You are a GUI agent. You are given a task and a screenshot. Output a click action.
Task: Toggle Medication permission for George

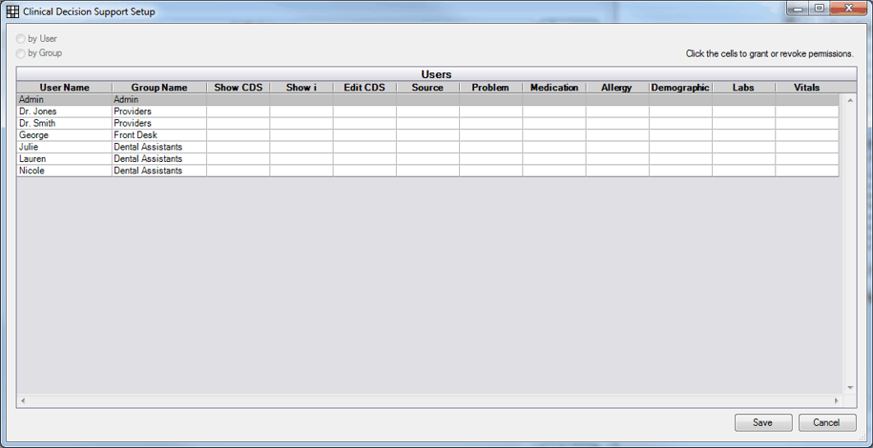[553, 135]
